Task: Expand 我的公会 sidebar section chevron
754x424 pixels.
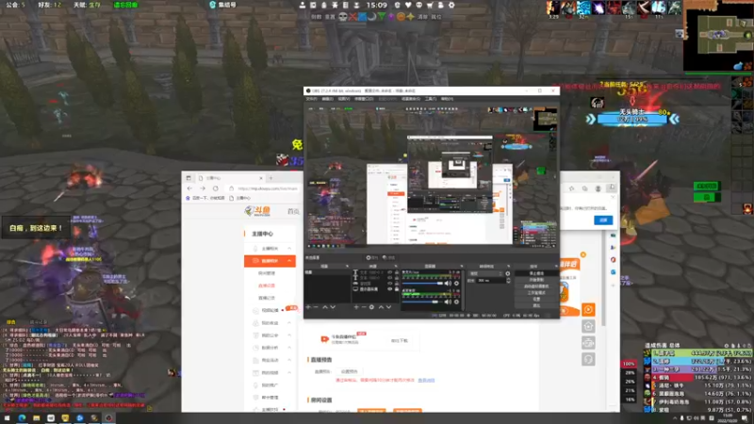Action: tap(289, 335)
